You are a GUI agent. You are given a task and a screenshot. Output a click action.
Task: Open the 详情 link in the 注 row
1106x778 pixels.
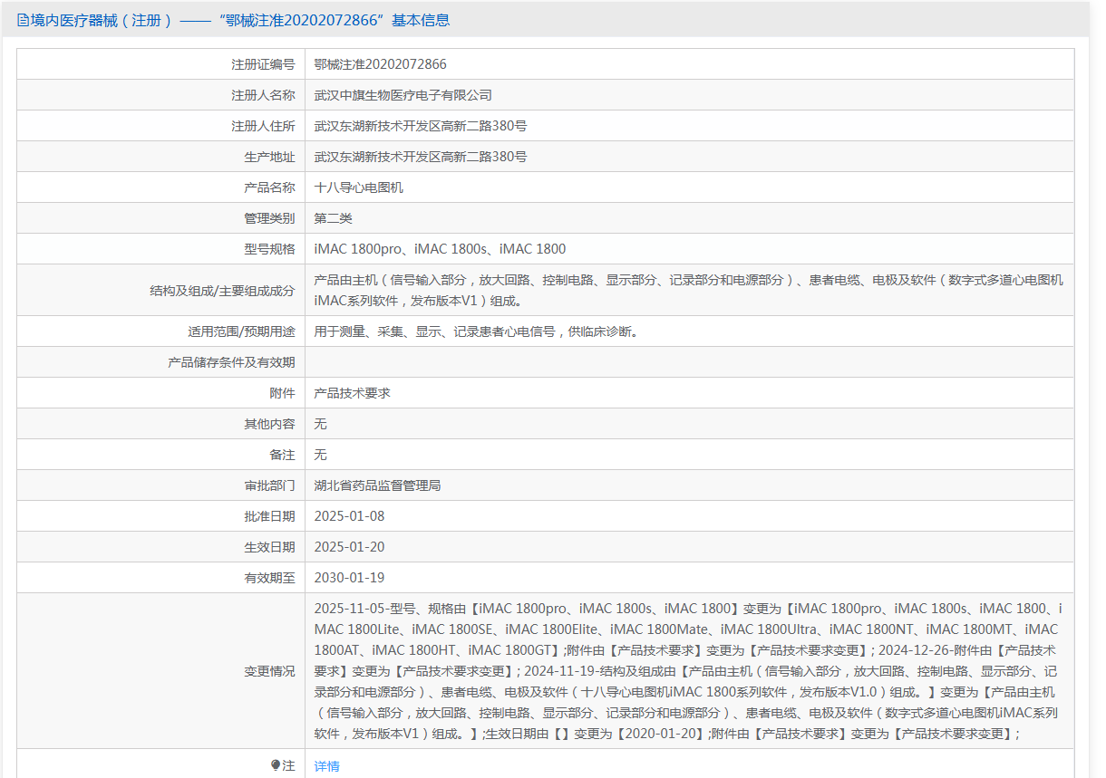click(x=326, y=766)
